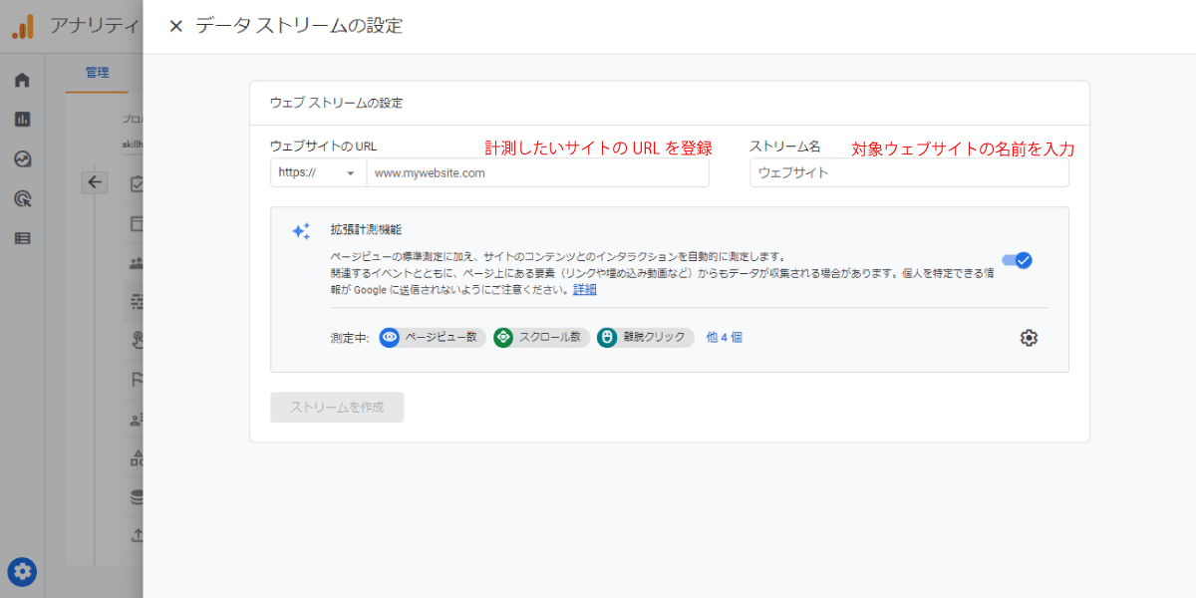Close the data stream settings panel

pyautogui.click(x=176, y=26)
